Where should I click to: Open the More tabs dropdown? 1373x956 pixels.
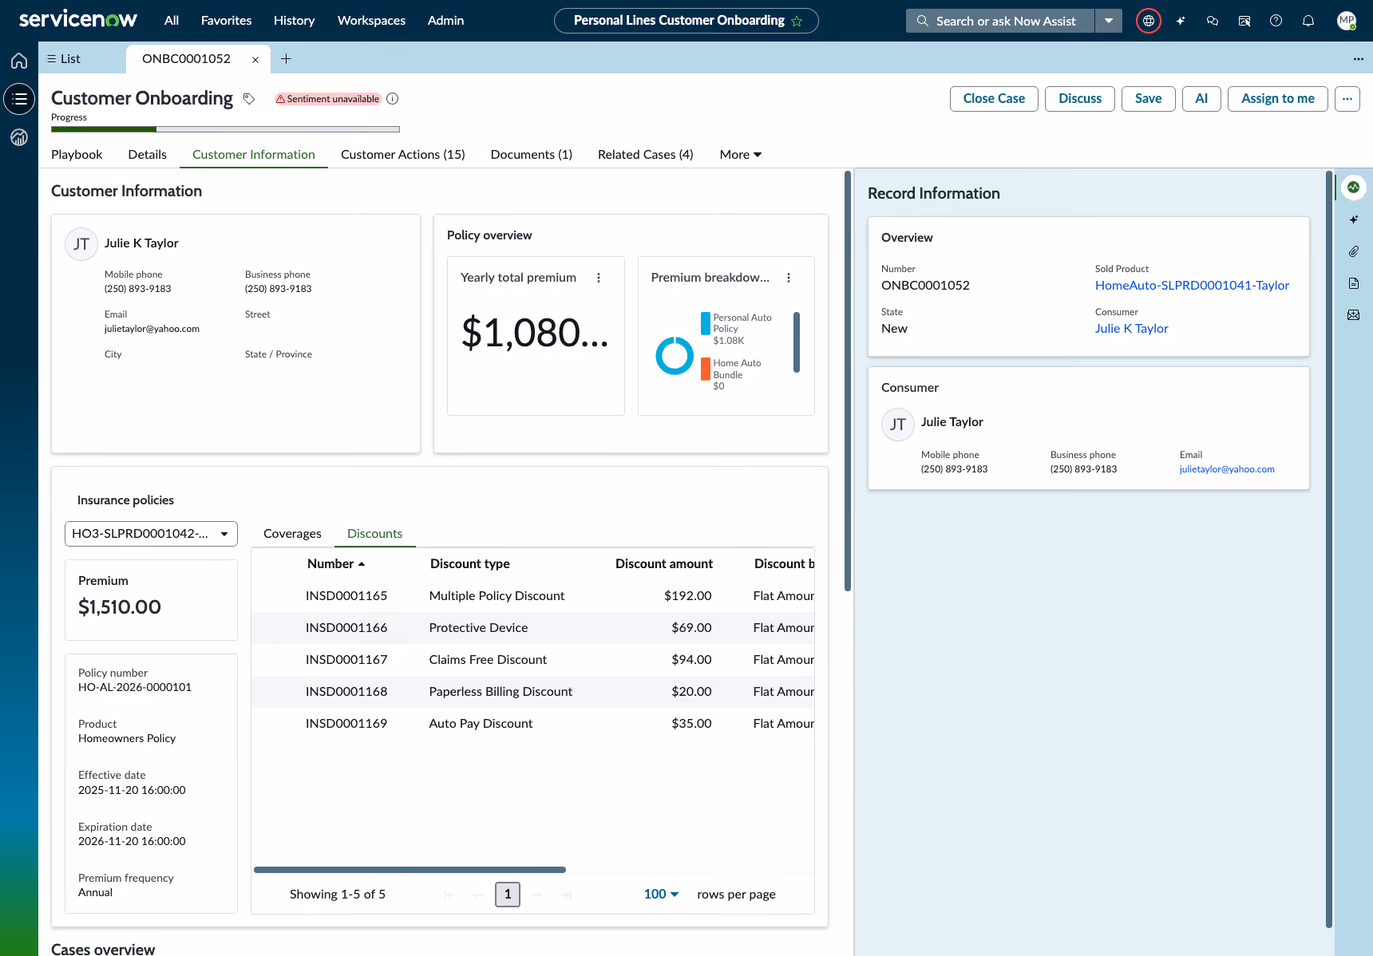coord(740,155)
